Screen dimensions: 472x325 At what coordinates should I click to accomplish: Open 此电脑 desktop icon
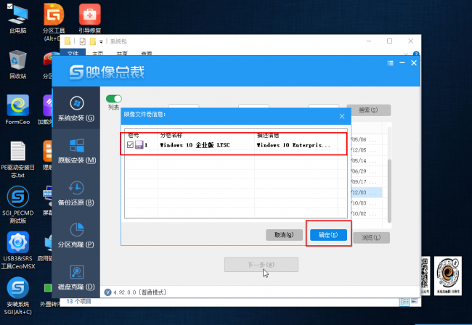pyautogui.click(x=17, y=19)
